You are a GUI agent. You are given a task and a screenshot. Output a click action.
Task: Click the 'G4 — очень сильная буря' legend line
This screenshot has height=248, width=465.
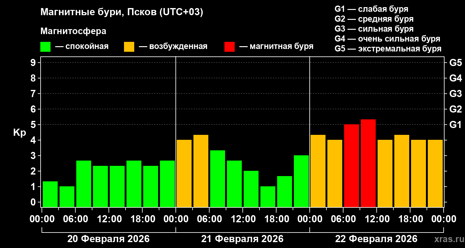(387, 39)
